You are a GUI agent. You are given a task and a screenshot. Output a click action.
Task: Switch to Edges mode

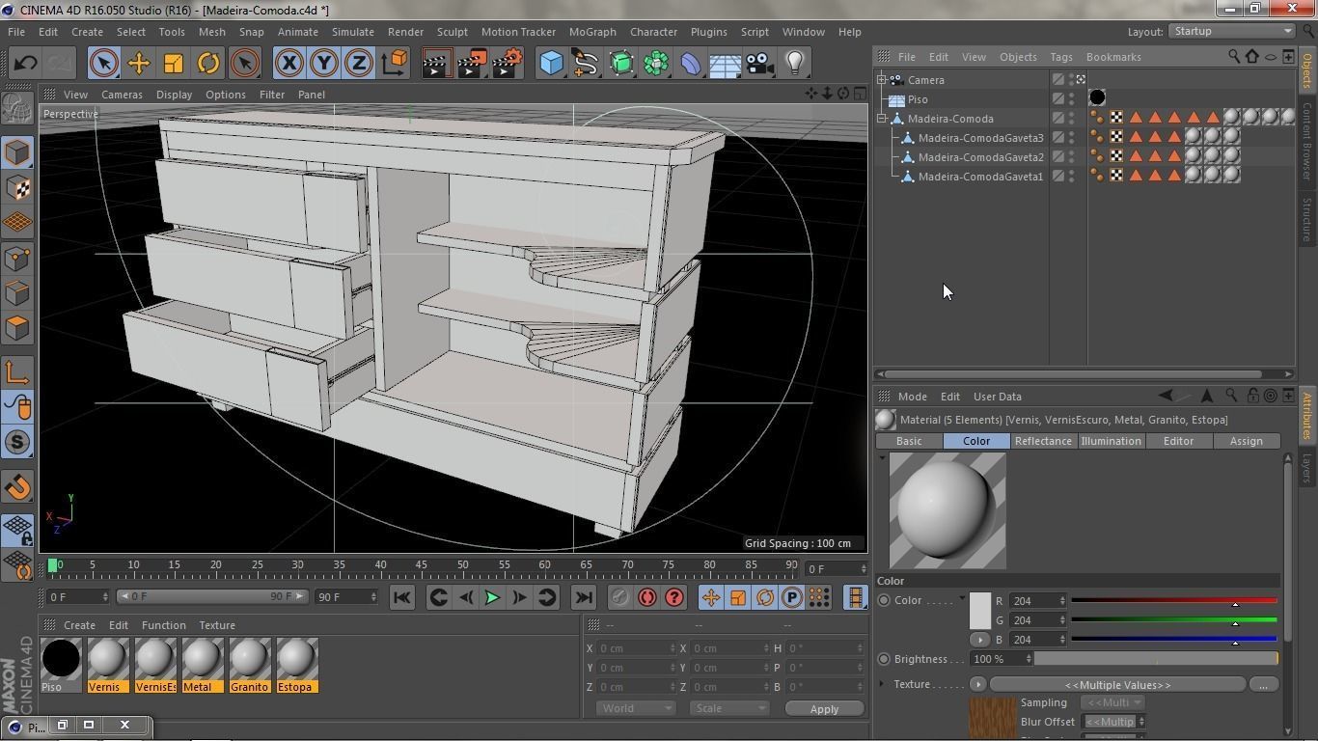tap(17, 292)
